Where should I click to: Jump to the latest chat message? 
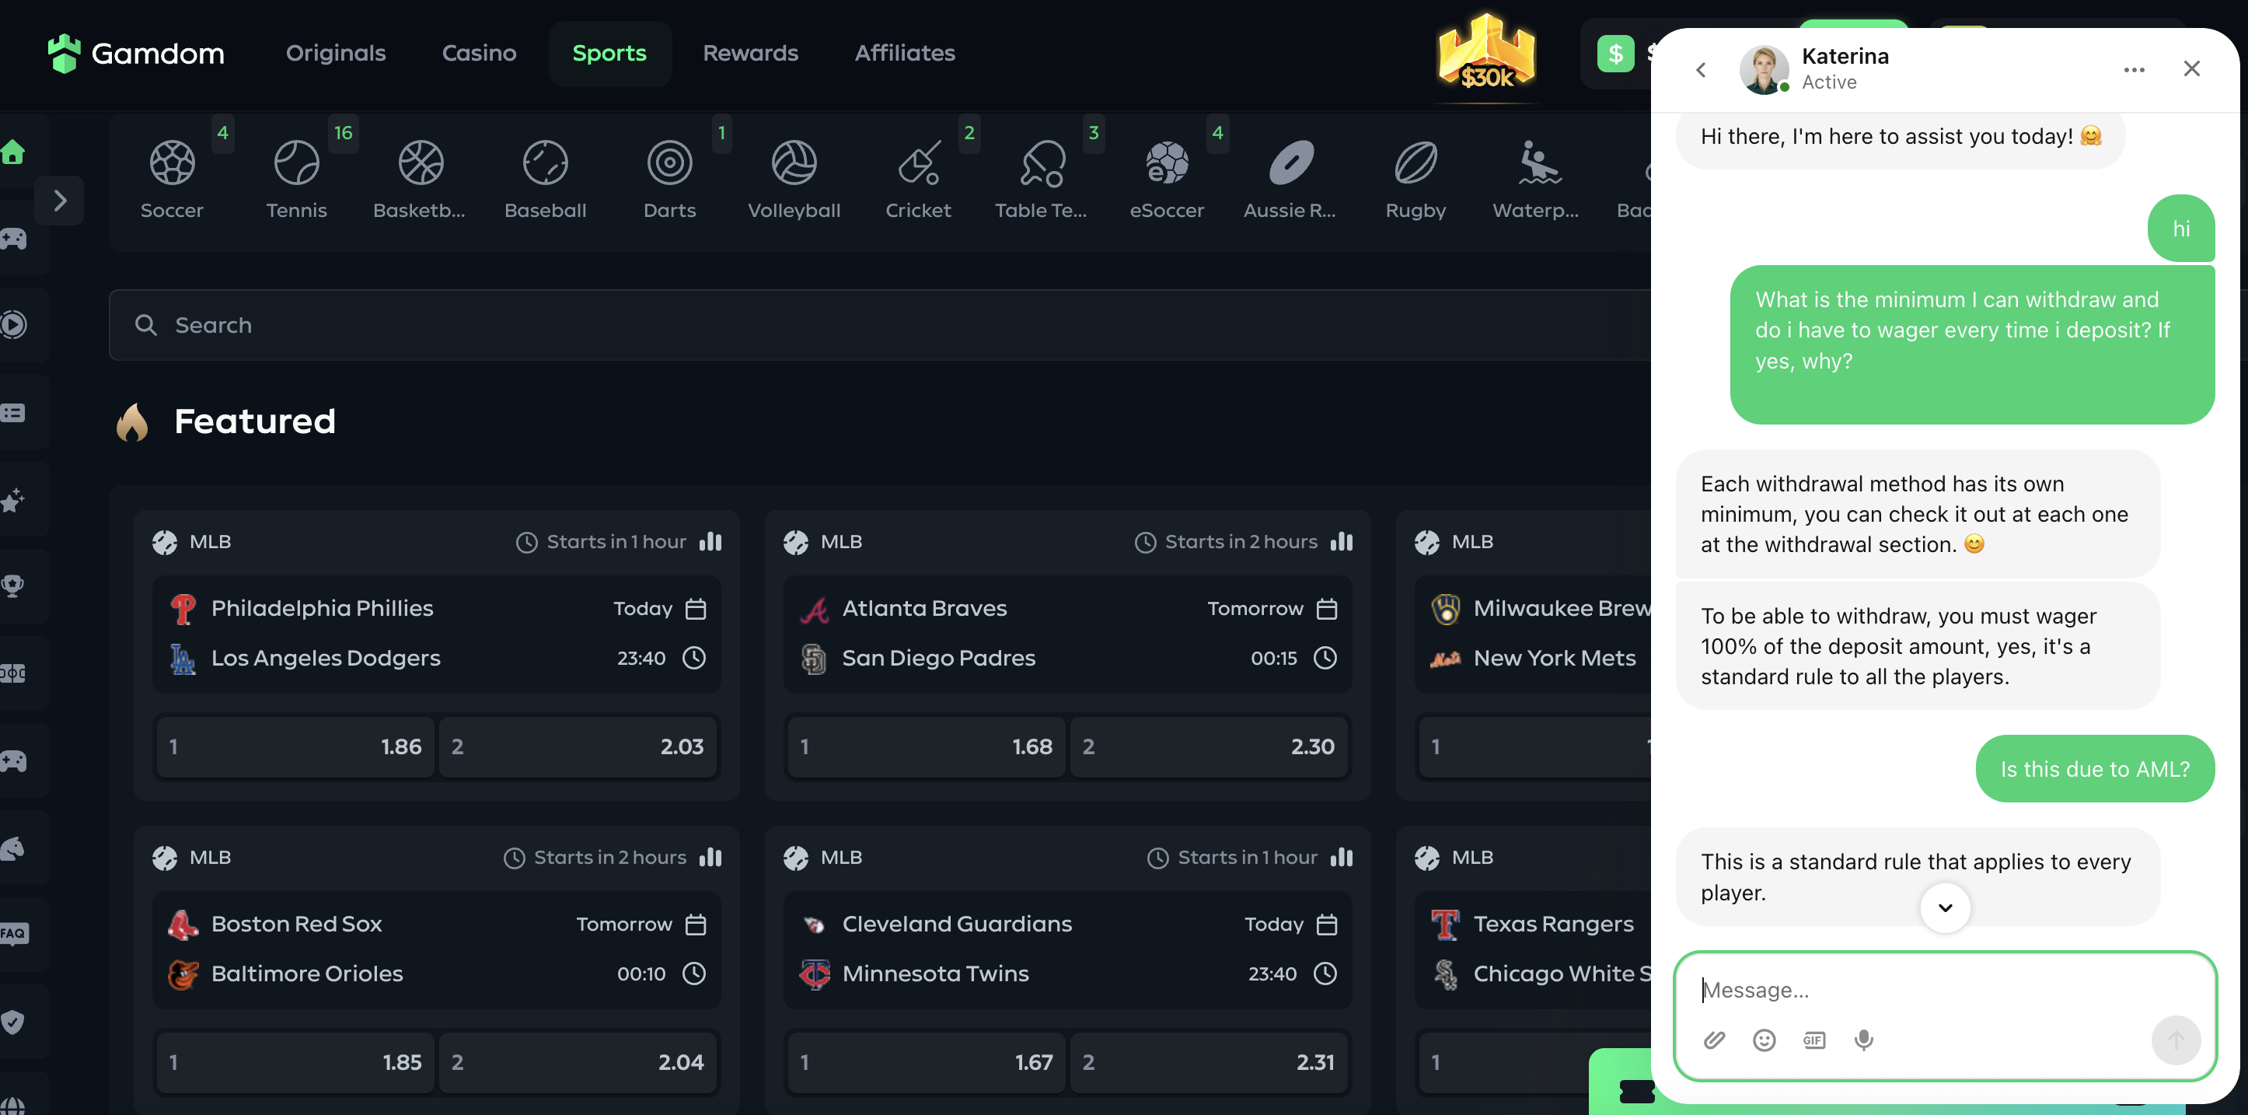1945,908
